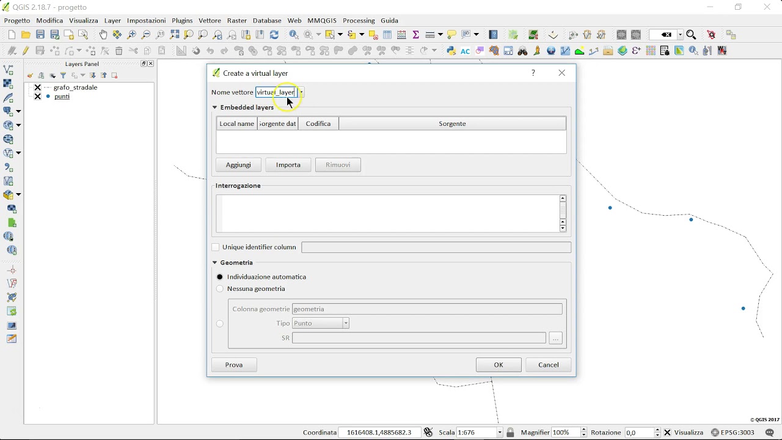Filter the legend with the funnel icon
The image size is (782, 440).
coord(63,76)
